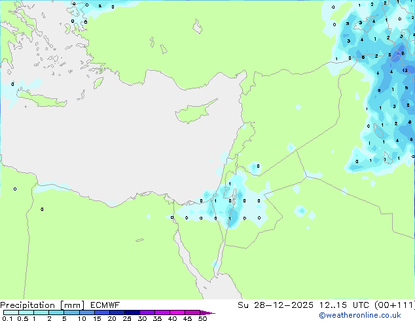
Task: Click the legend label '35'
Action: [157, 318]
